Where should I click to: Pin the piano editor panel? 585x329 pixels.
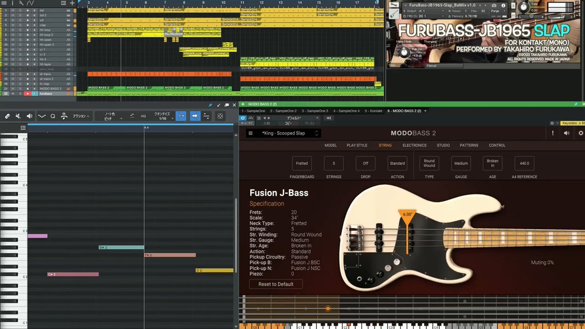point(210,105)
